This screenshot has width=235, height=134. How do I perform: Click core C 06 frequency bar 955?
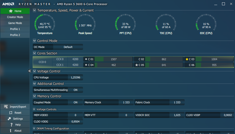tap(214, 65)
